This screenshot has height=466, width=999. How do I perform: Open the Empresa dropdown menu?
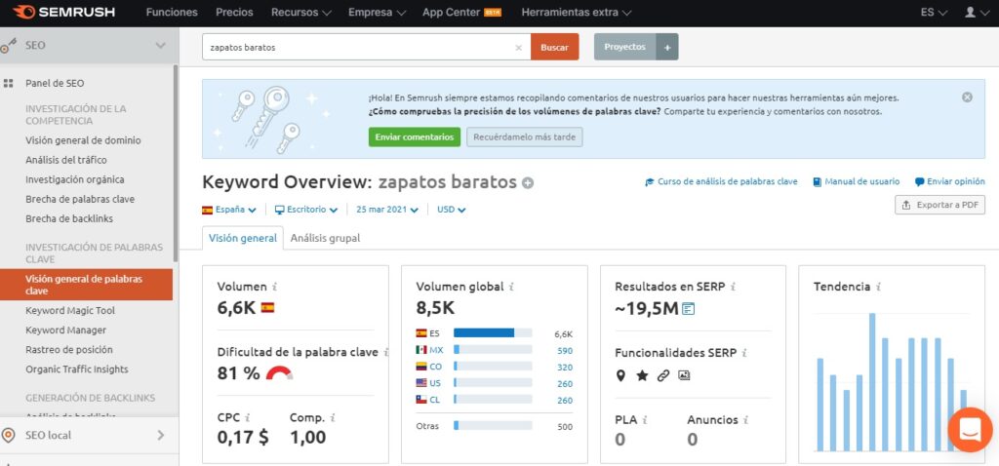[x=378, y=12]
